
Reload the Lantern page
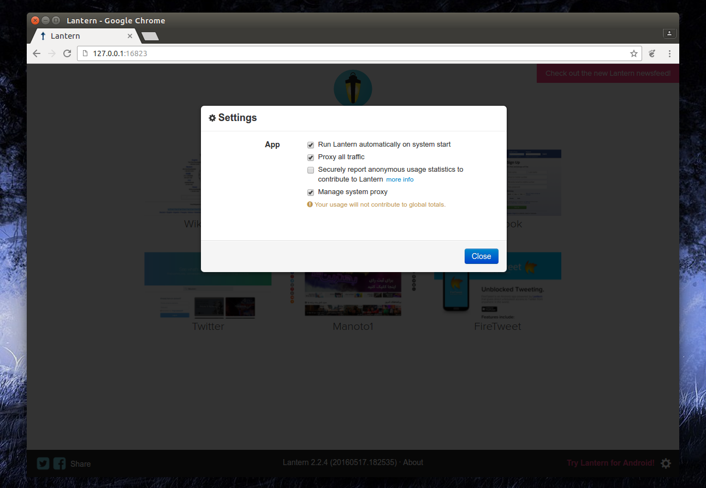[x=67, y=53]
